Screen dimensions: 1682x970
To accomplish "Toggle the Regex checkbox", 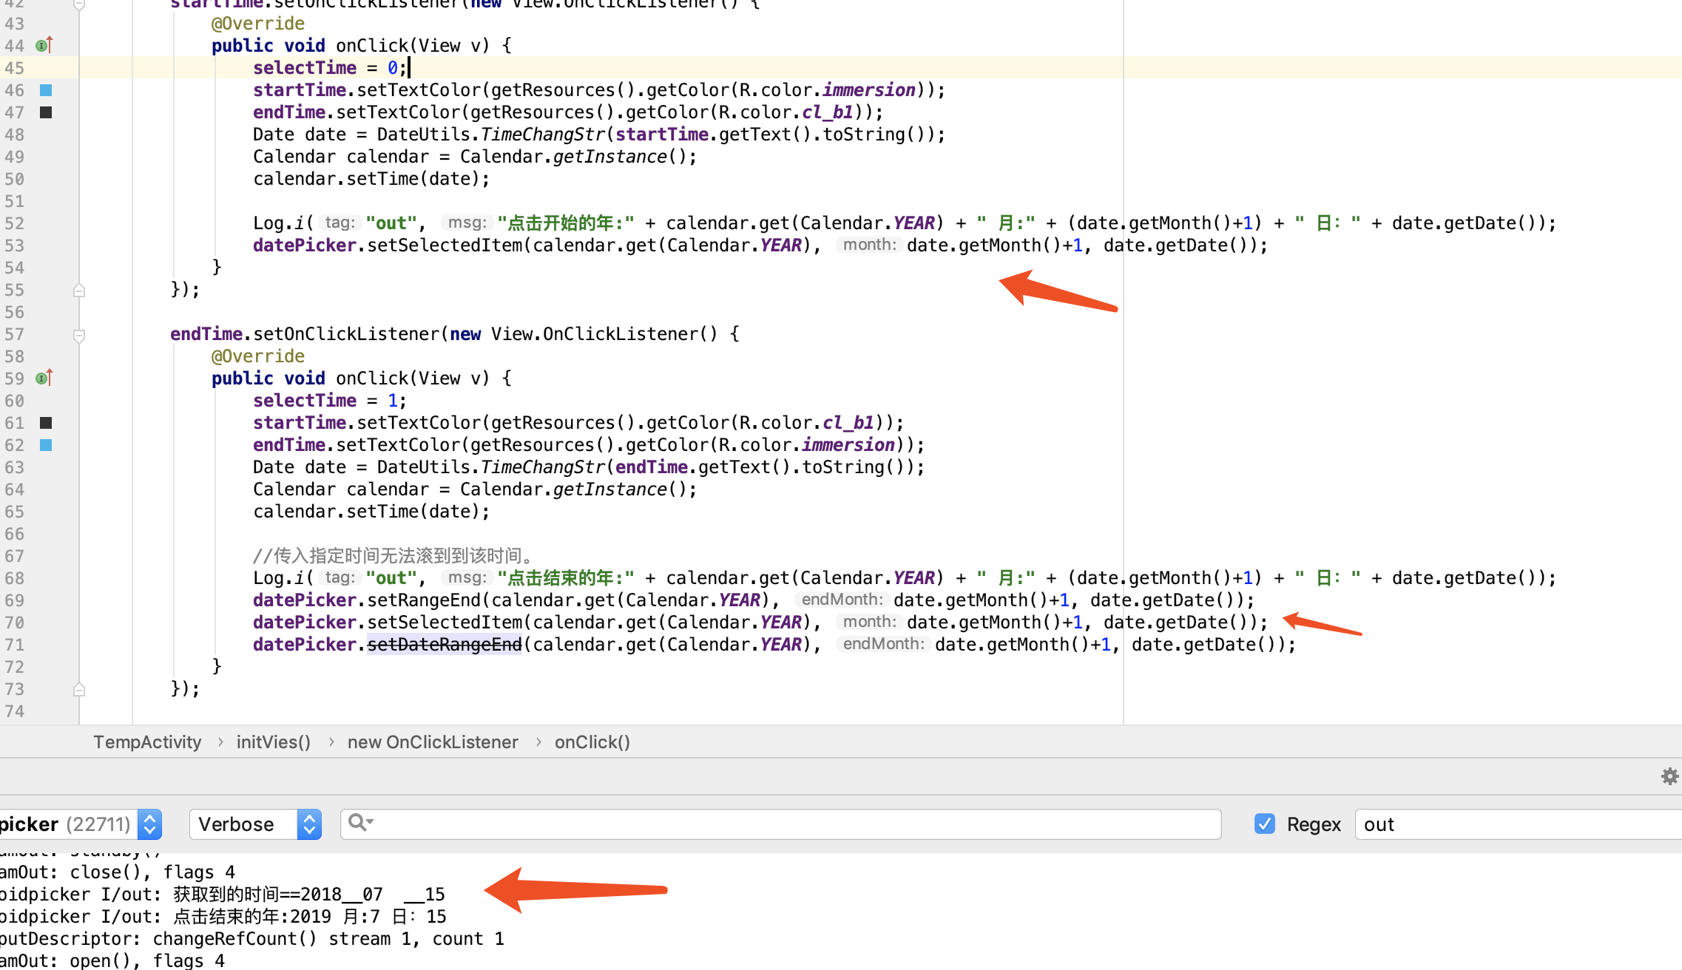I will coord(1265,824).
